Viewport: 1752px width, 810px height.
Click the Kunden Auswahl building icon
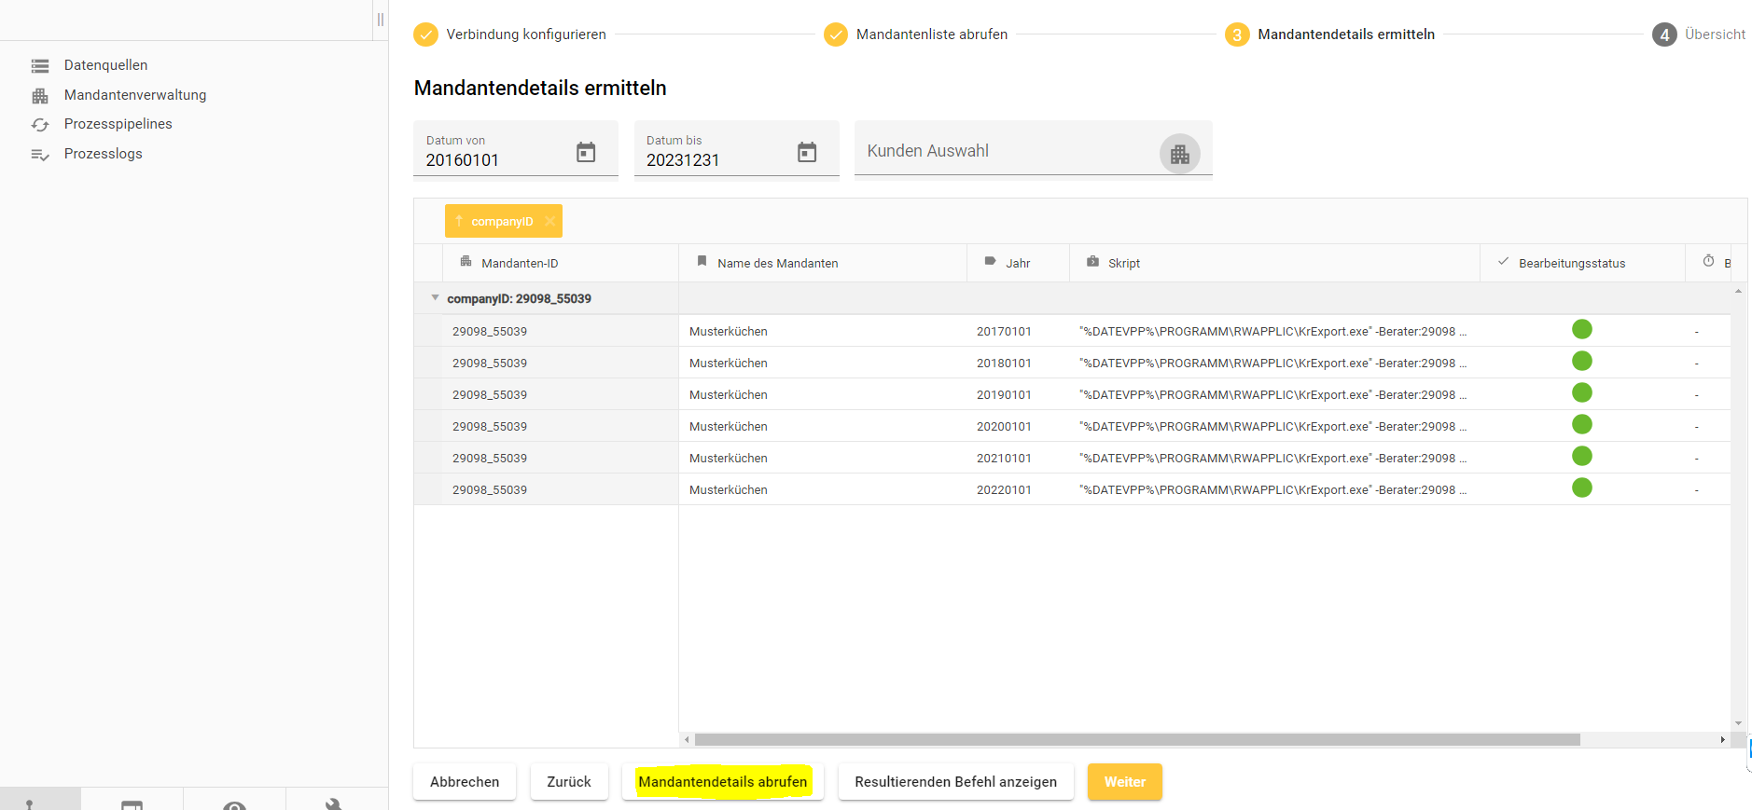point(1179,154)
